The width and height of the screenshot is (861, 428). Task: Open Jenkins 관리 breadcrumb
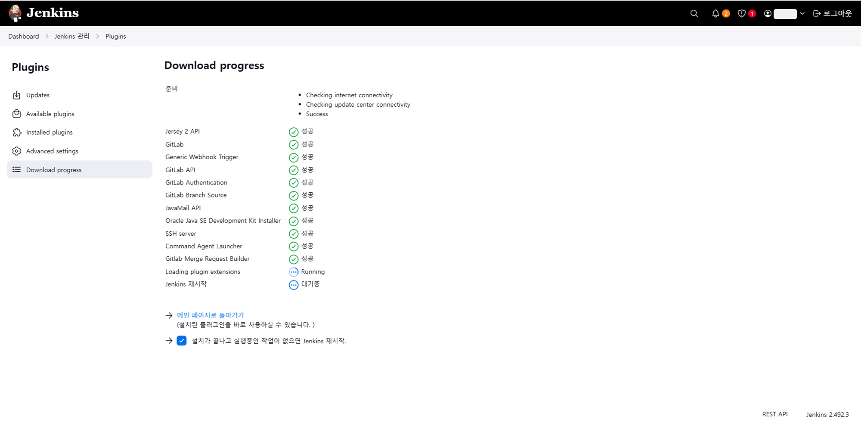click(72, 37)
